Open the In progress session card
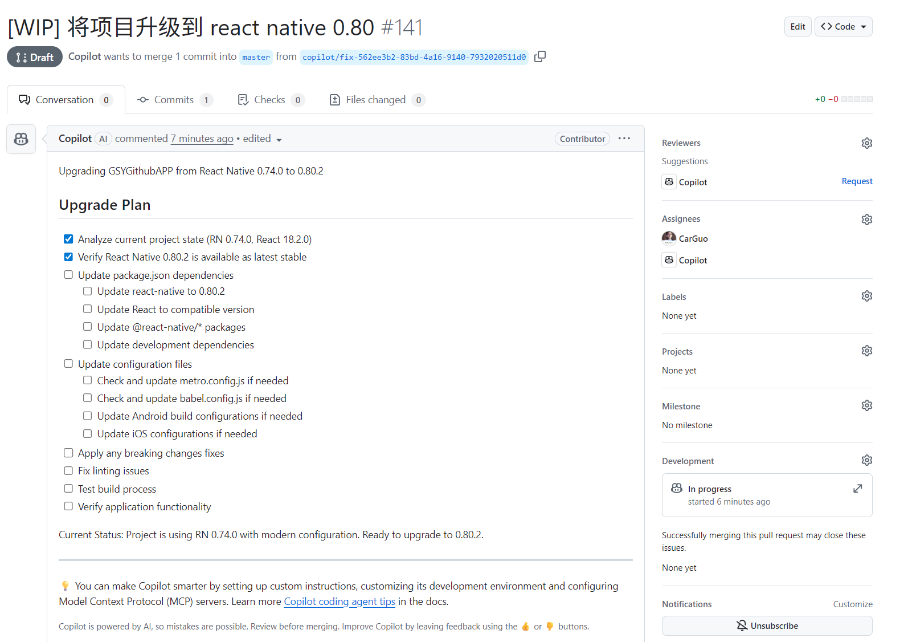 click(x=767, y=495)
